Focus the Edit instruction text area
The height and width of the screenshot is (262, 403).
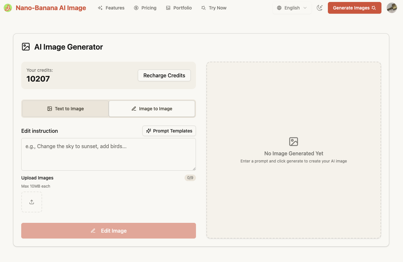pos(108,154)
